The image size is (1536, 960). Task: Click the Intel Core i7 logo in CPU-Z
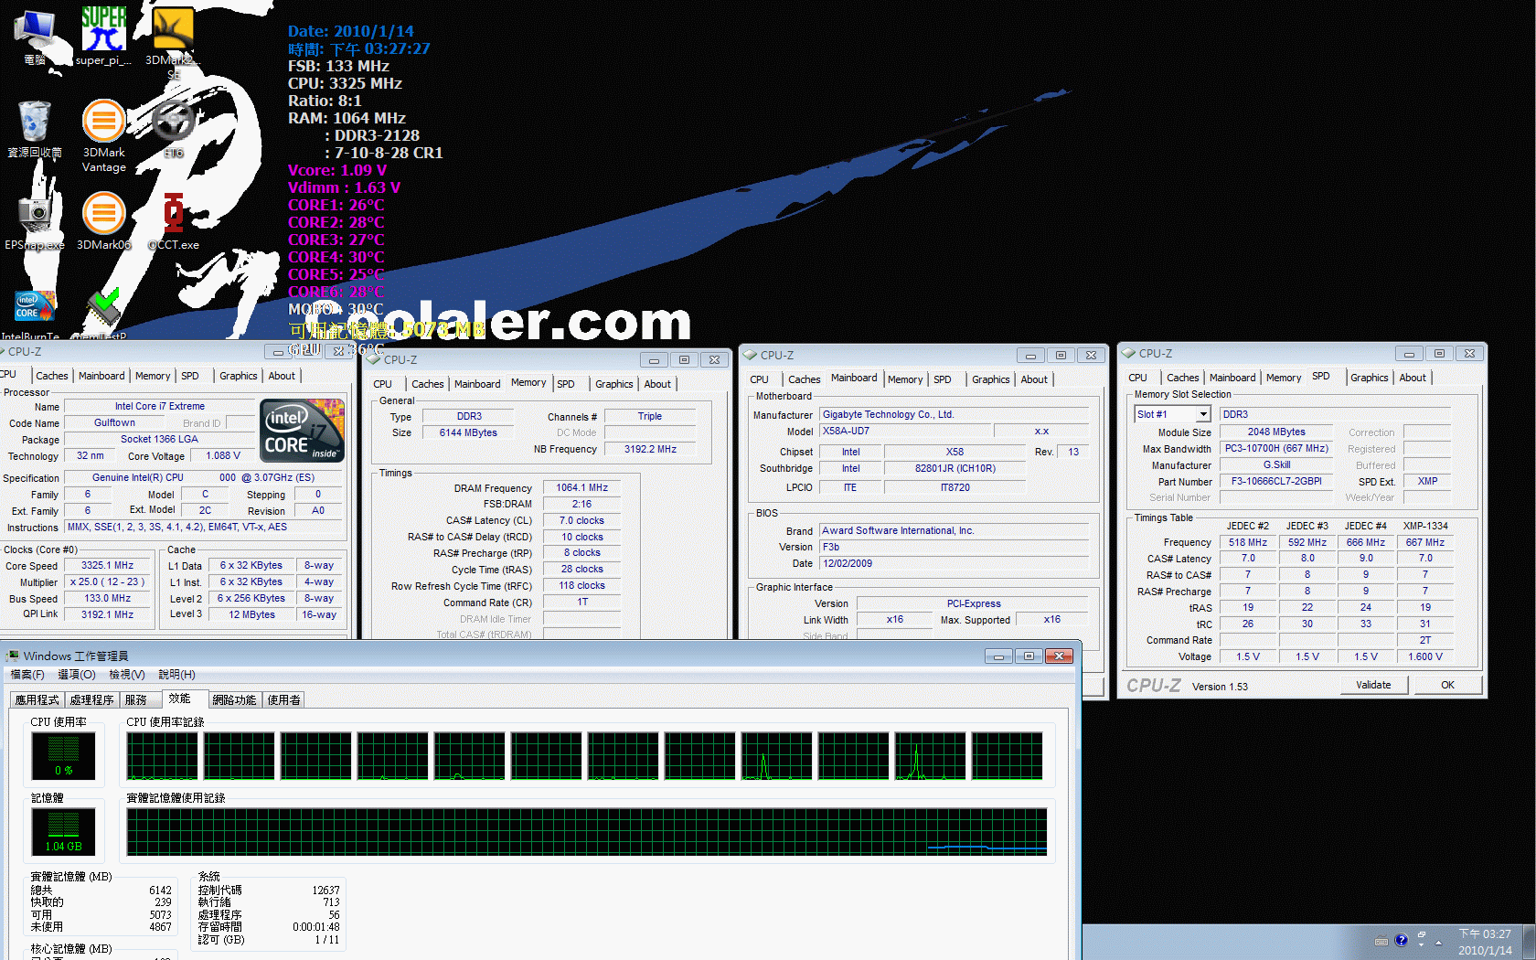click(302, 430)
